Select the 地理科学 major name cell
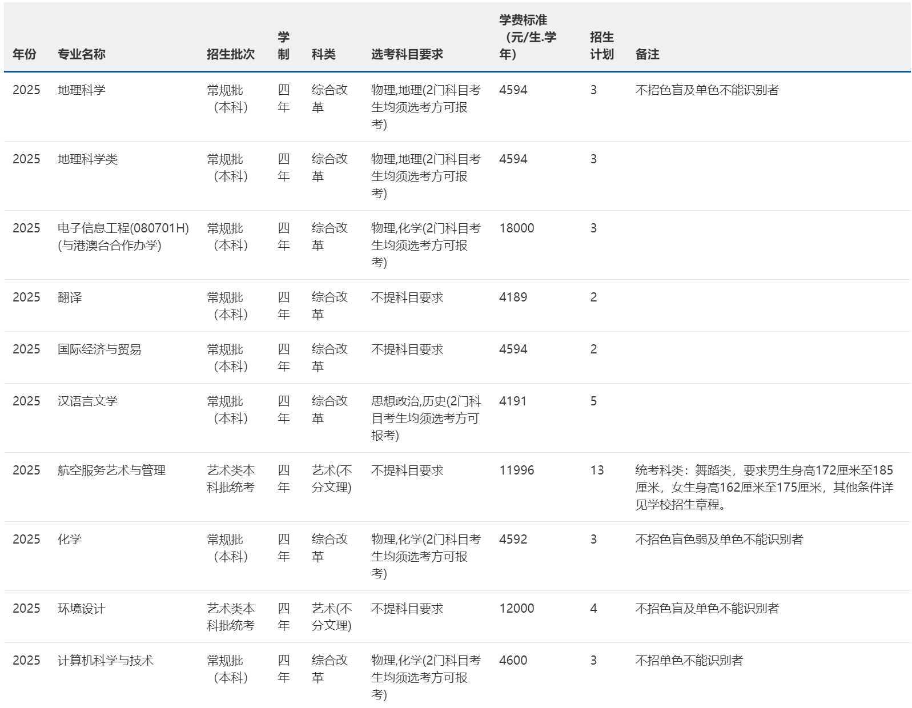This screenshot has height=708, width=912. tap(82, 90)
